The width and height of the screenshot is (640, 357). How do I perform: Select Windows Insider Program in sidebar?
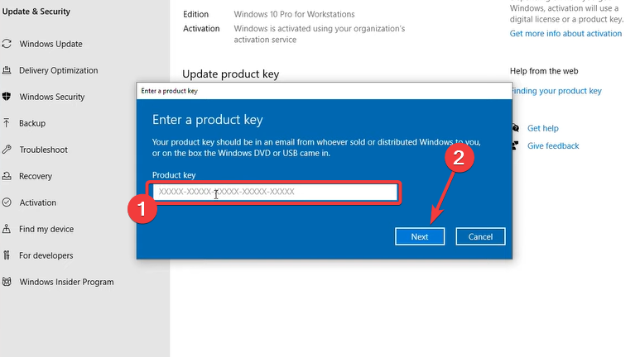pyautogui.click(x=66, y=282)
